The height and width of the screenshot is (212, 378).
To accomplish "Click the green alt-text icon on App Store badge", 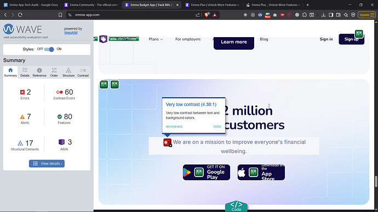I will (253, 172).
